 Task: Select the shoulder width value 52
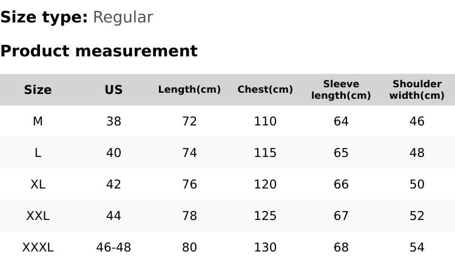pyautogui.click(x=417, y=216)
